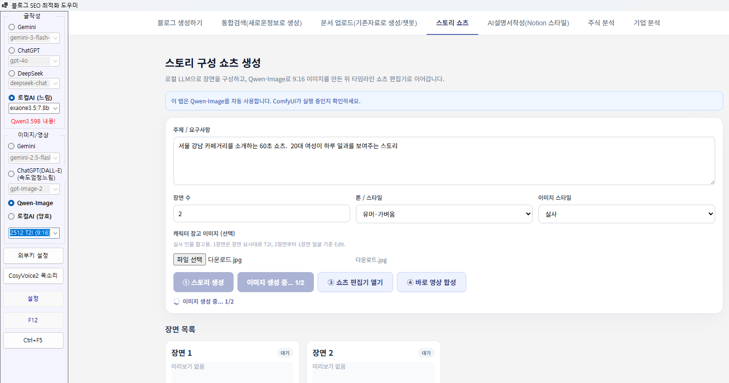
Task: Open the gemini-2.5-flash image model dropdown
Action: point(34,158)
